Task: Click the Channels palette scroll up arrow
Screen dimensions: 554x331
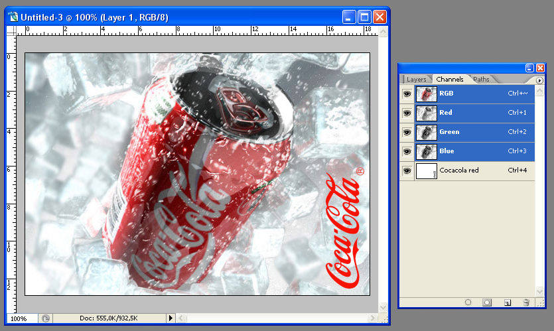Action: pyautogui.click(x=539, y=90)
